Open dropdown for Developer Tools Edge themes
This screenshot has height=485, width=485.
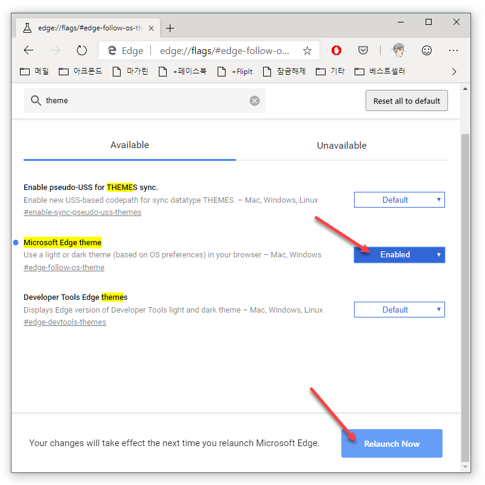[x=399, y=310]
